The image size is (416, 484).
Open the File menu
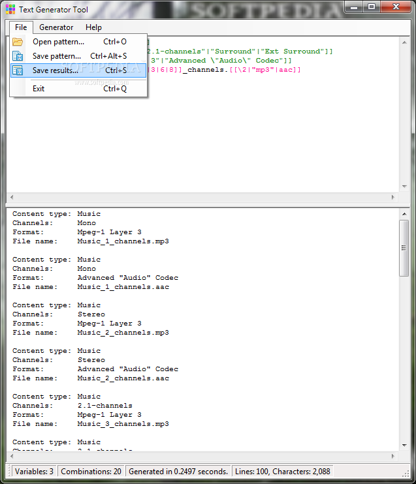(21, 27)
